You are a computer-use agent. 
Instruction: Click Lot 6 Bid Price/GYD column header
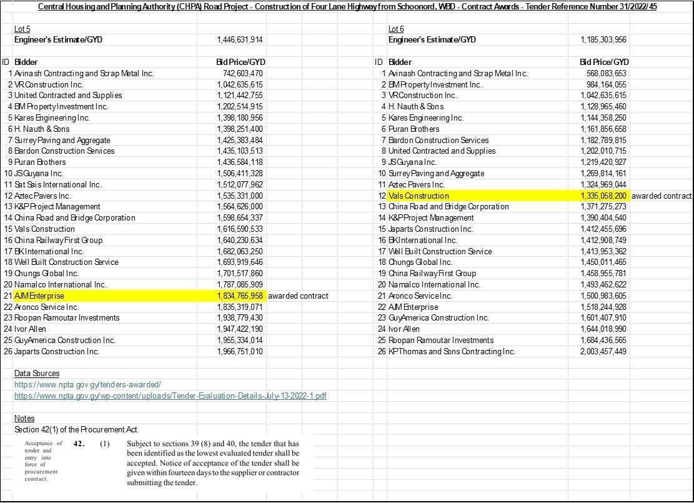click(604, 62)
